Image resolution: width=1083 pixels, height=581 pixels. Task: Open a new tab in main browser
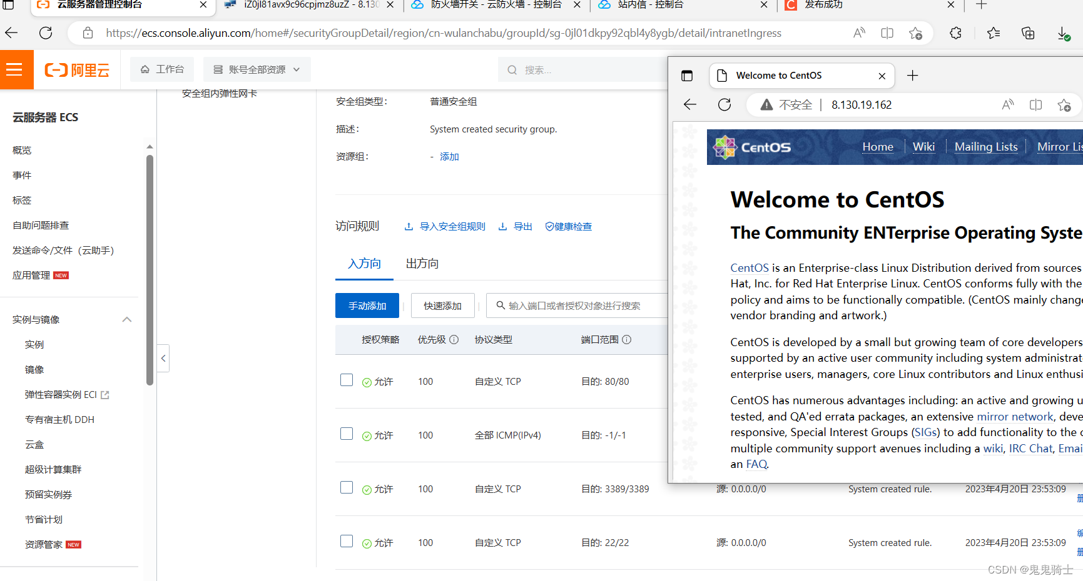(x=982, y=5)
